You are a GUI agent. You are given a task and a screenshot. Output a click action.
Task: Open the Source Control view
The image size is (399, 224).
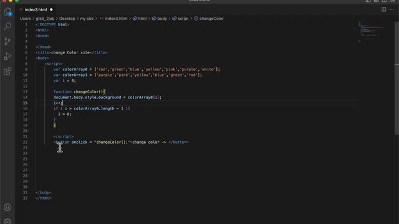coord(7,41)
